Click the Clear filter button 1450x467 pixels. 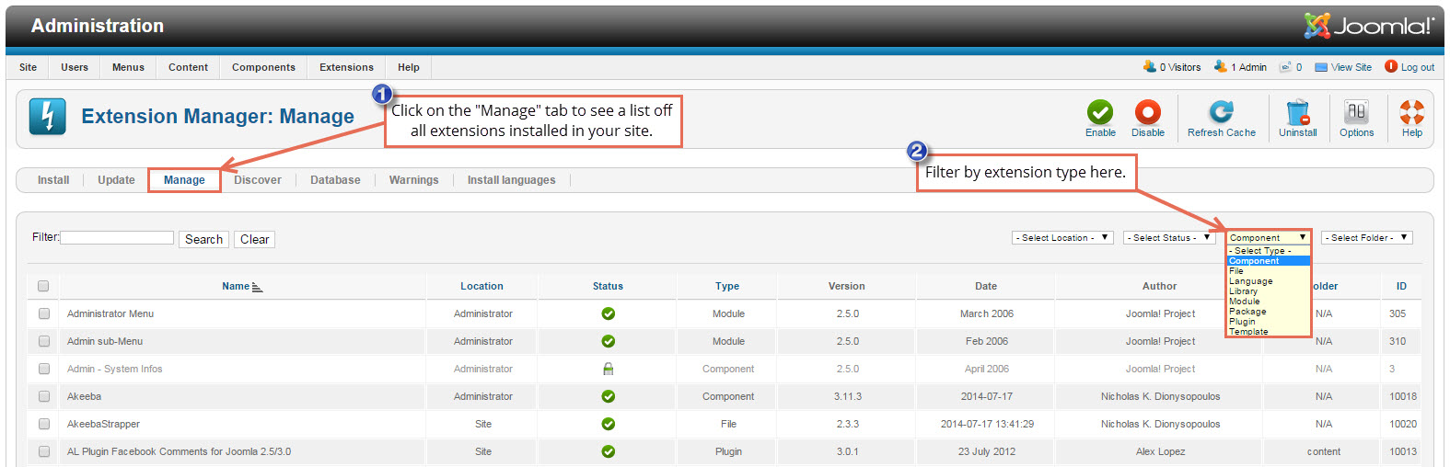254,239
